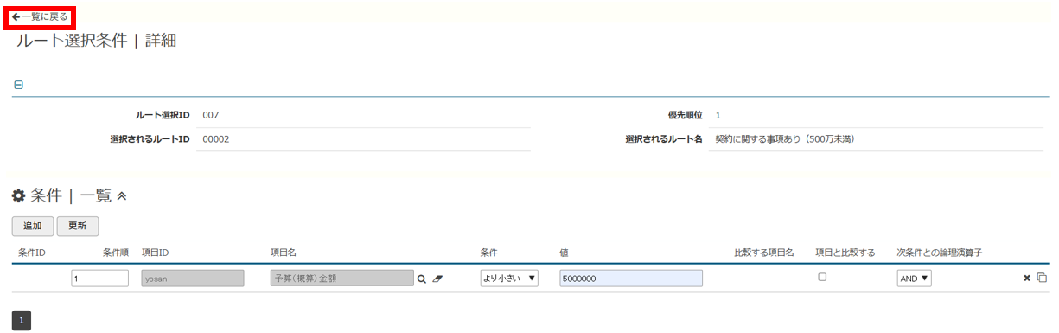Clear item name with eraser icon
Screen dimensions: 1059x333
tap(437, 279)
